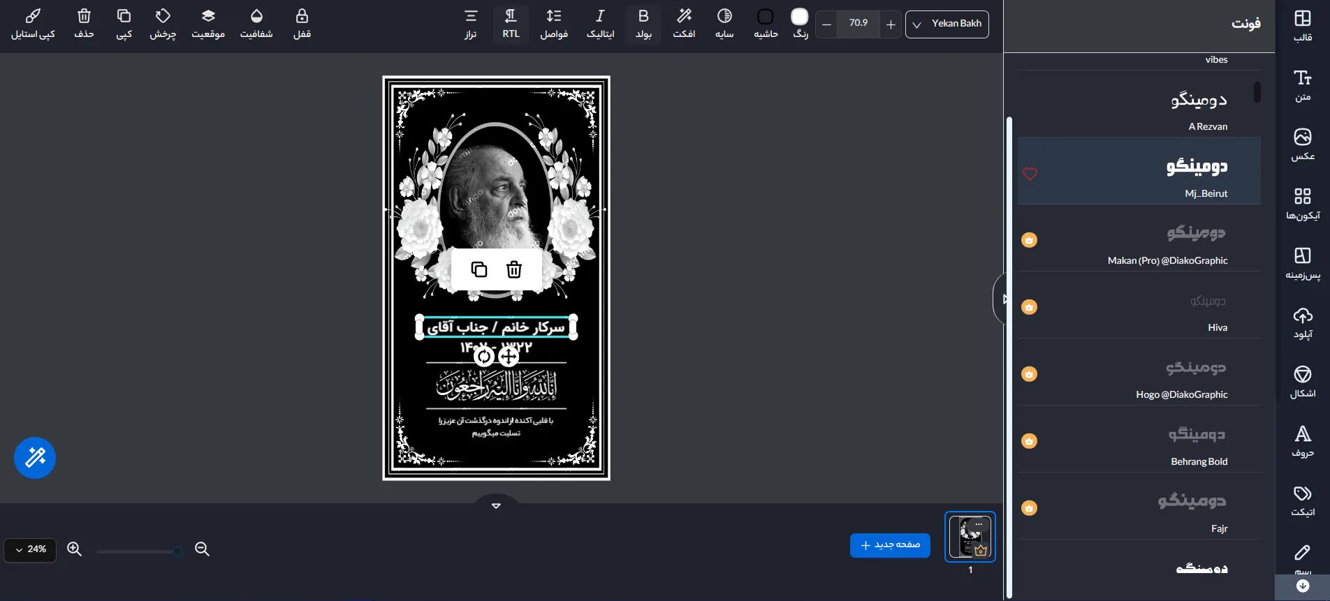Screen dimensions: 1330x601
Task: Open the عکس photos panel
Action: click(1303, 144)
